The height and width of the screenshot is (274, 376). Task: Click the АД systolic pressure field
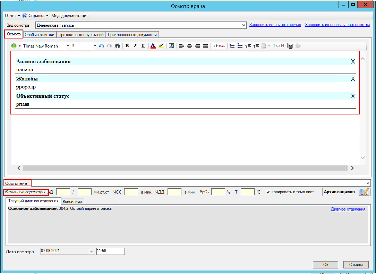point(63,192)
